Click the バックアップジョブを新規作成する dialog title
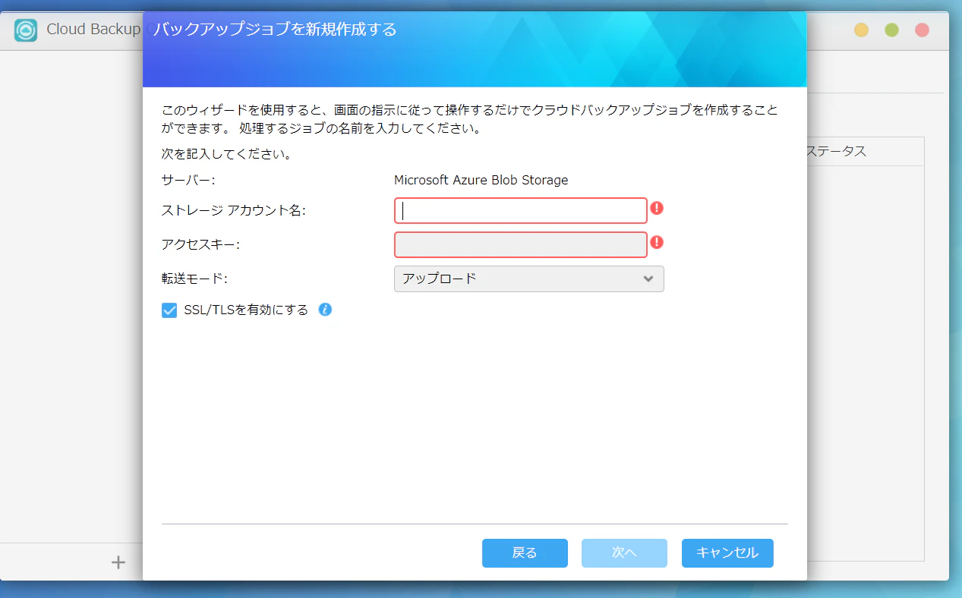 [275, 30]
